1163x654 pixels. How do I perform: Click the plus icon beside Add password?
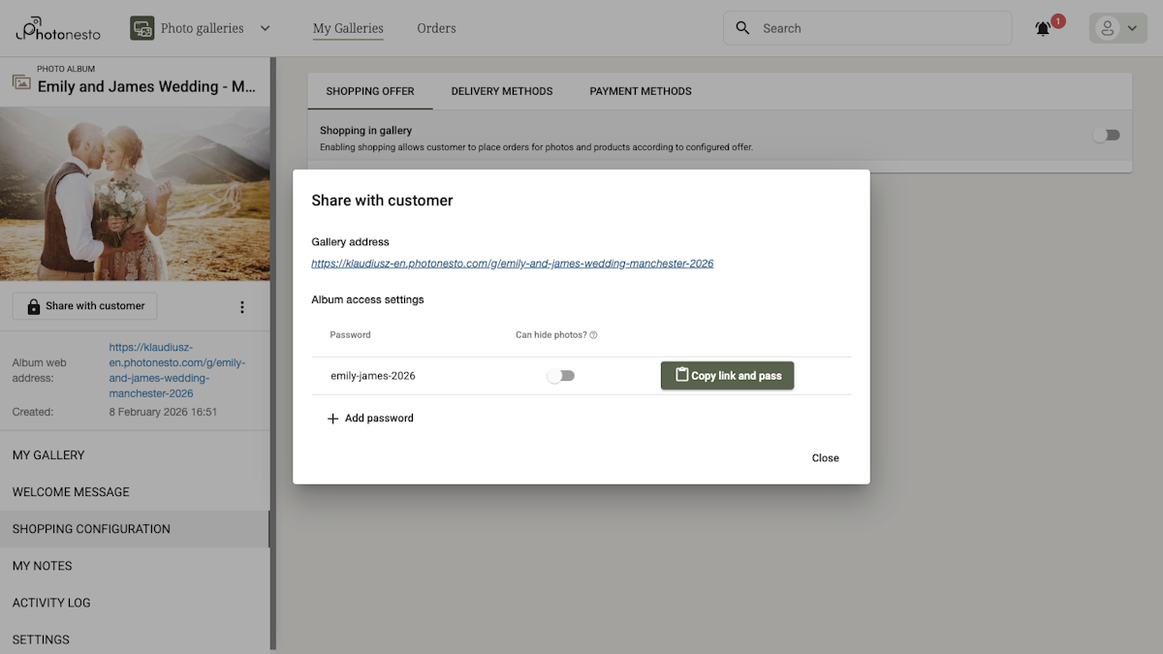tap(332, 418)
